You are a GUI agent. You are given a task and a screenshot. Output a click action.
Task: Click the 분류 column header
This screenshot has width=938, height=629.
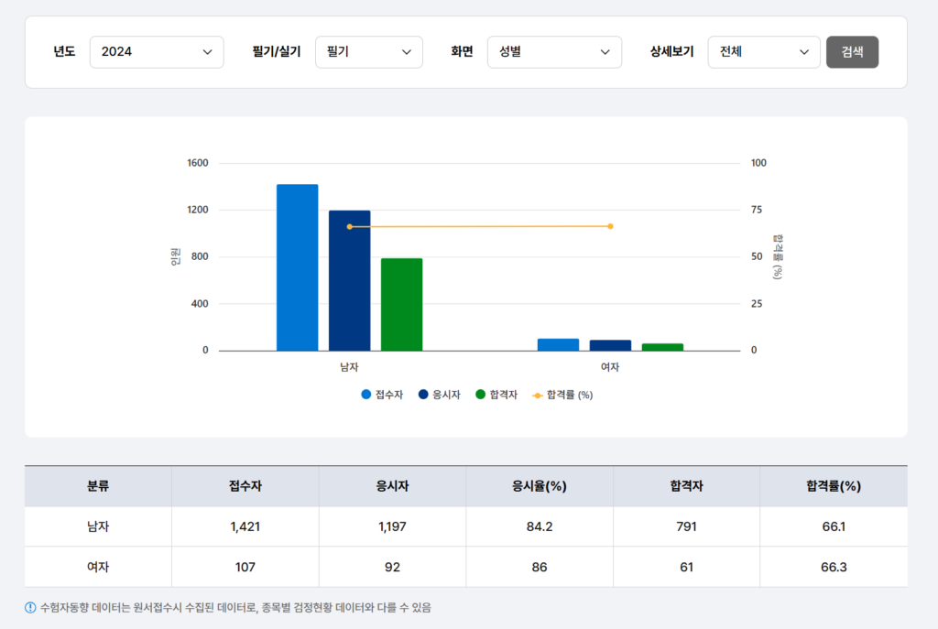point(98,486)
